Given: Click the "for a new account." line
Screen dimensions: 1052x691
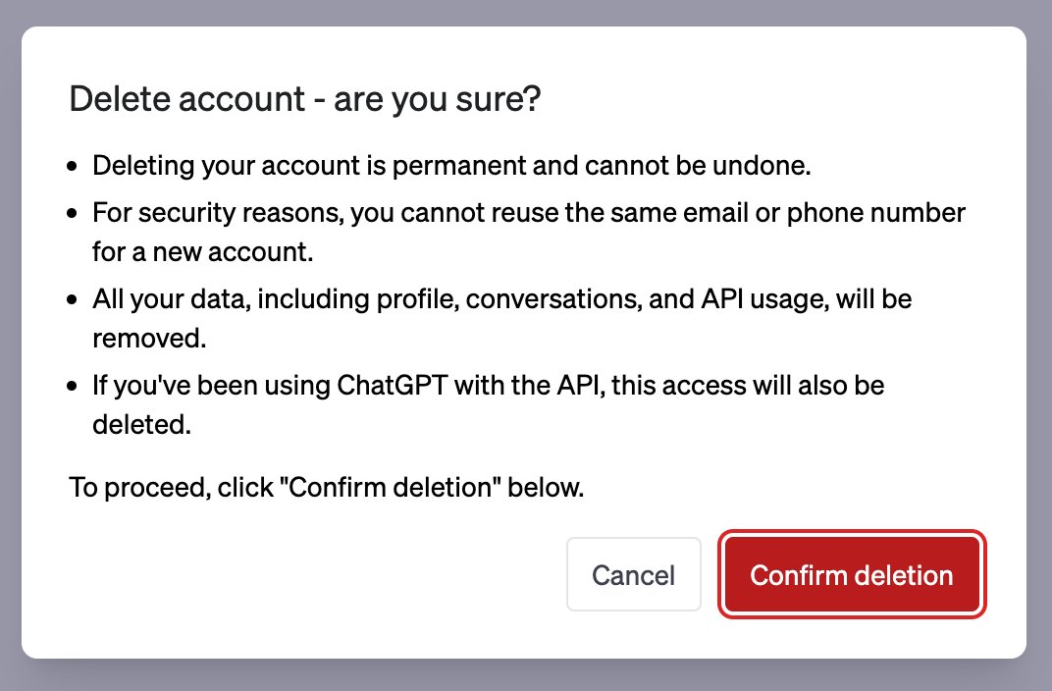Looking at the screenshot, I should [202, 252].
